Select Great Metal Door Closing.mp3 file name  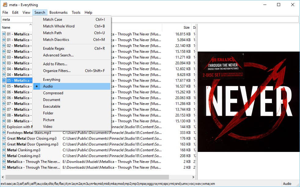coord(32,138)
